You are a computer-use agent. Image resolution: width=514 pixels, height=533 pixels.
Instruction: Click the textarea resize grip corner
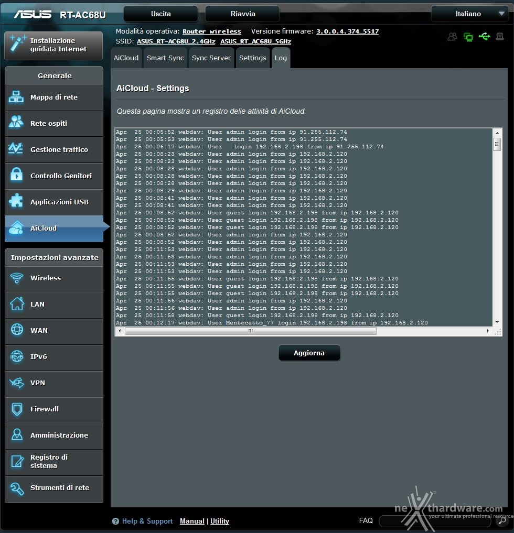point(498,332)
